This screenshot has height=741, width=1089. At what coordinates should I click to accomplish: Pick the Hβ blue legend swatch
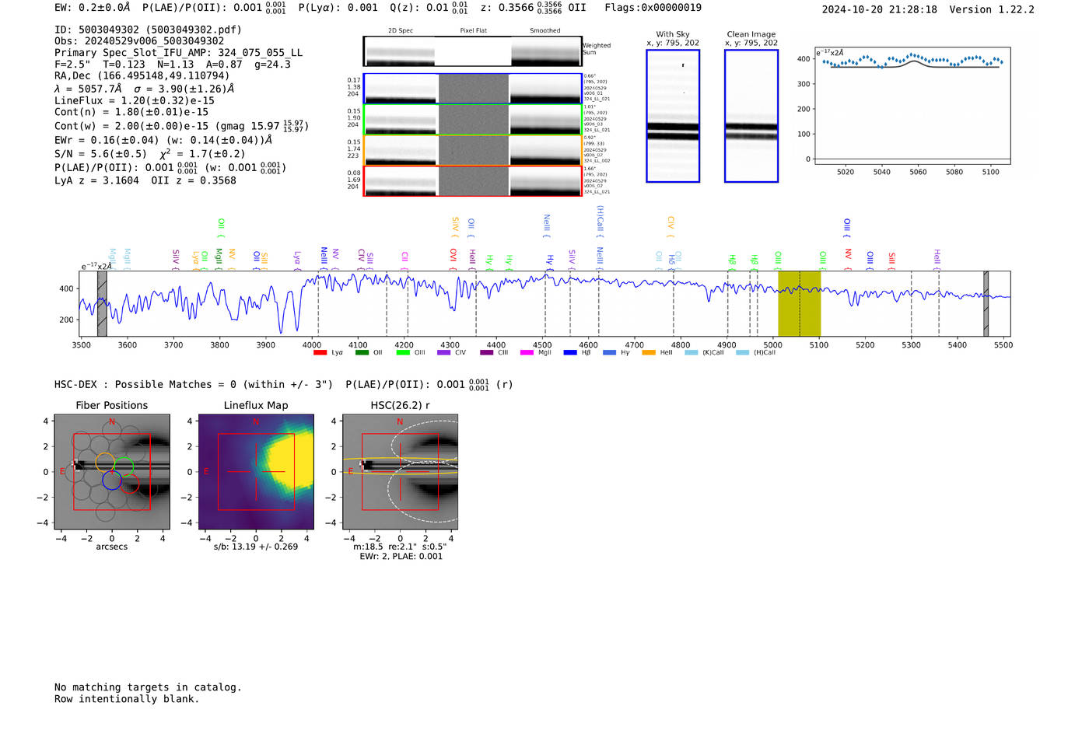(x=570, y=352)
